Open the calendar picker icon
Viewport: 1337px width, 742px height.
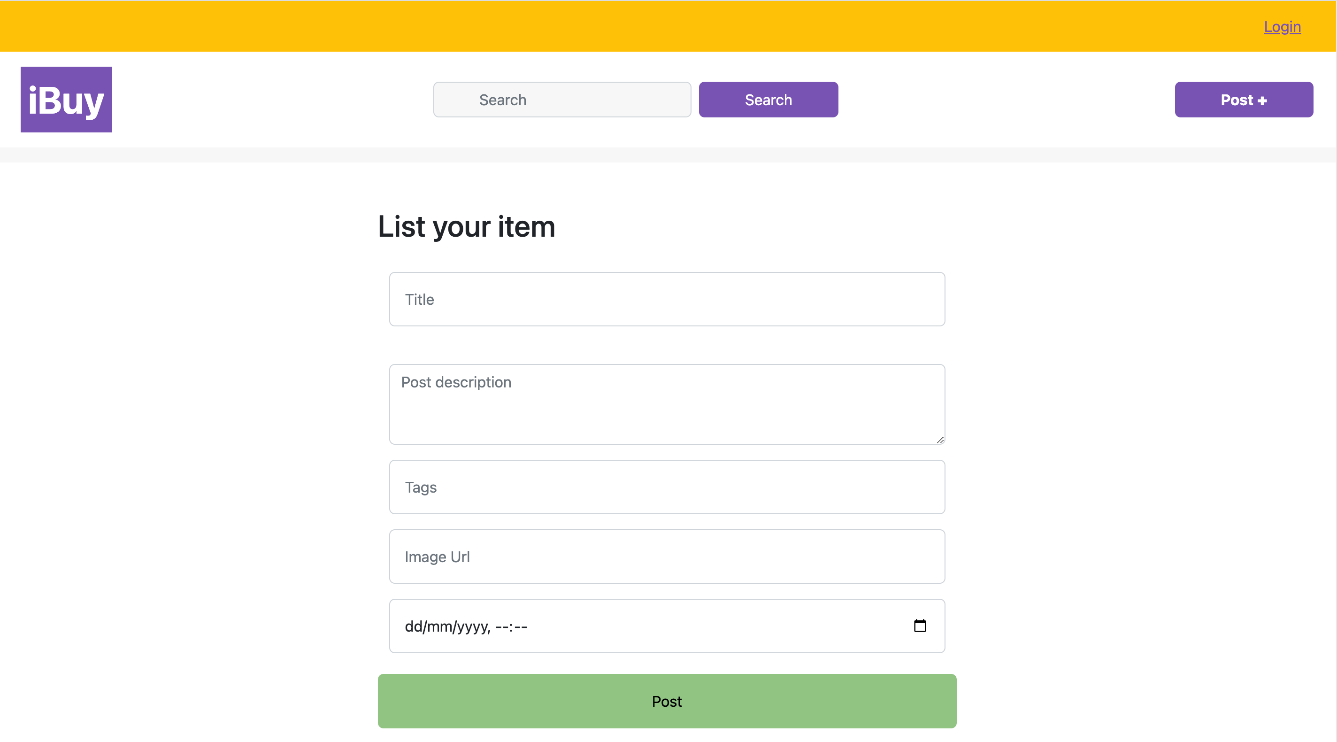(x=919, y=626)
